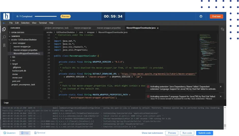Screen dimensions: 239x136
Task: Click the HackerEarth logo icon
Action: click(x=6, y=16)
